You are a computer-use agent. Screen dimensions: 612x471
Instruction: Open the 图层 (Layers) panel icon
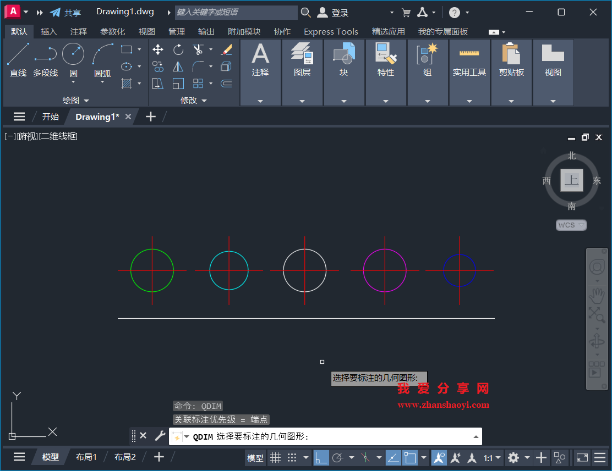(x=302, y=55)
